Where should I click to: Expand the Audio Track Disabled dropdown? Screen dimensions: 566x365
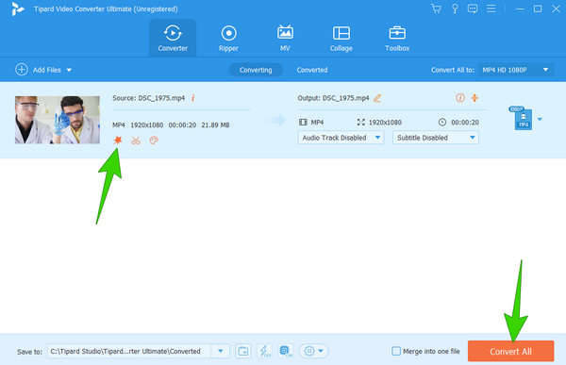pyautogui.click(x=341, y=138)
